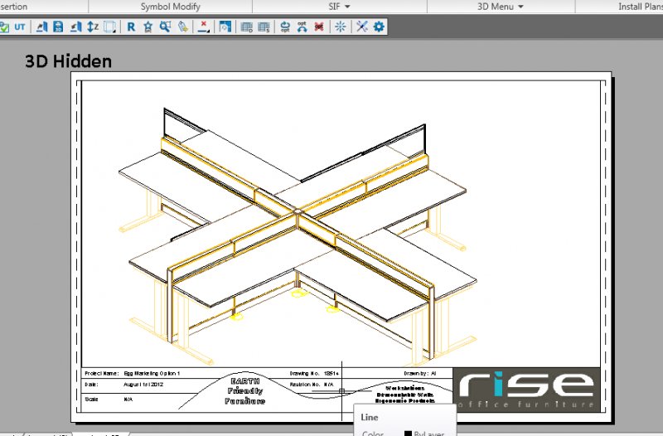Click the table grid D icon
Image resolution: width=663 pixels, height=436 pixels.
pos(246,27)
